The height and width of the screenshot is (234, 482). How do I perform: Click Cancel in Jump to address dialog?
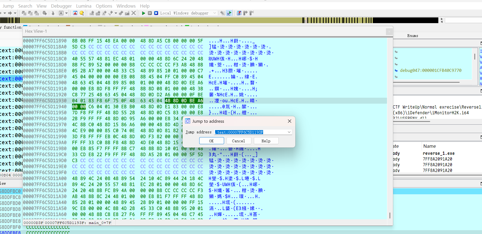[238, 141]
